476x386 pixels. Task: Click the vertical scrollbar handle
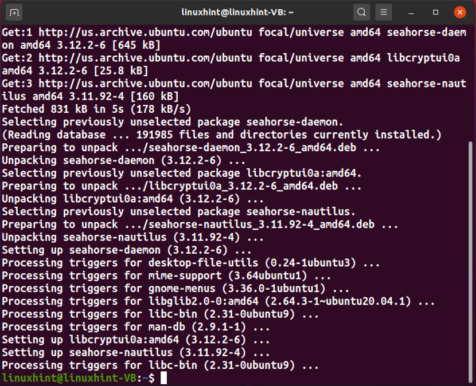[x=470, y=262]
